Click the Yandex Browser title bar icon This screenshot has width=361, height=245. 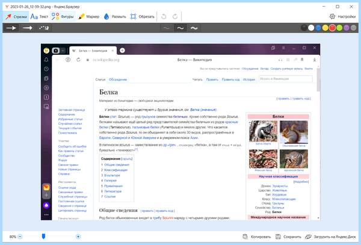pos(7,7)
